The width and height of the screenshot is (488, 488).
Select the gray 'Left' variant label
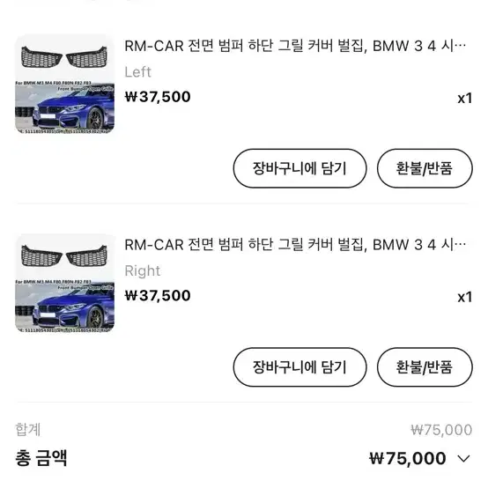pyautogui.click(x=138, y=72)
